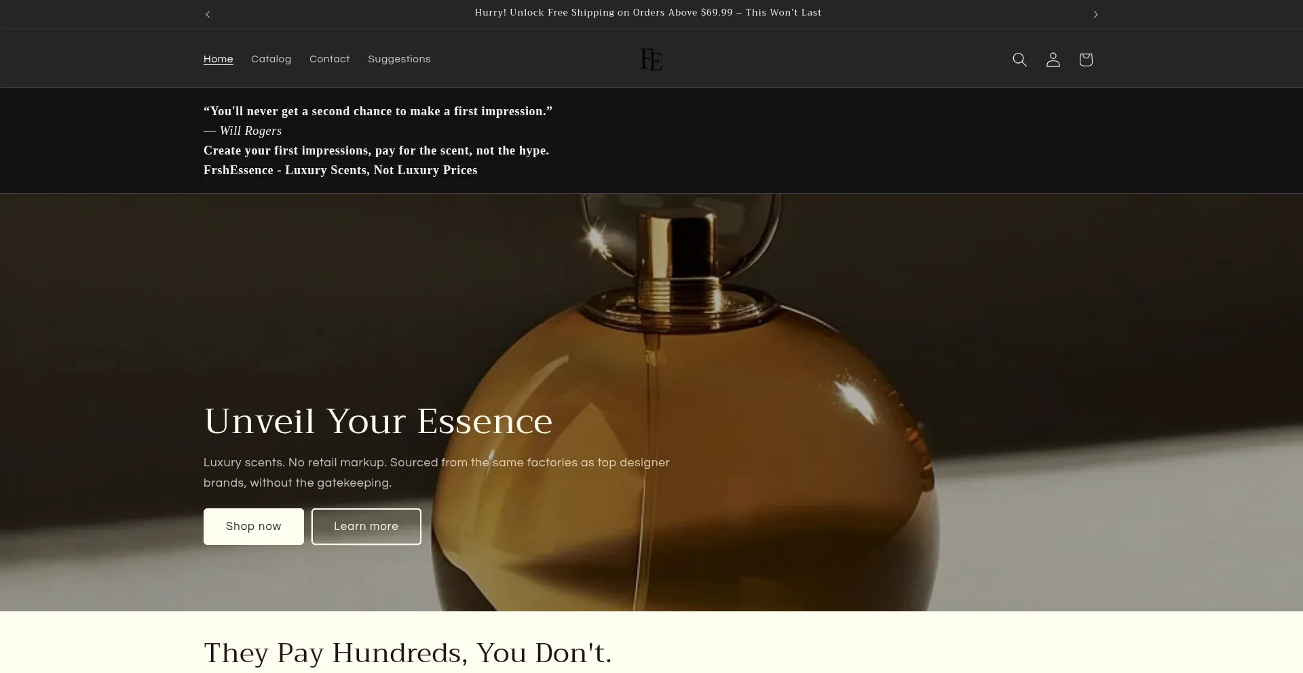Click the FE logo in the header
The width and height of the screenshot is (1303, 673).
pyautogui.click(x=651, y=60)
